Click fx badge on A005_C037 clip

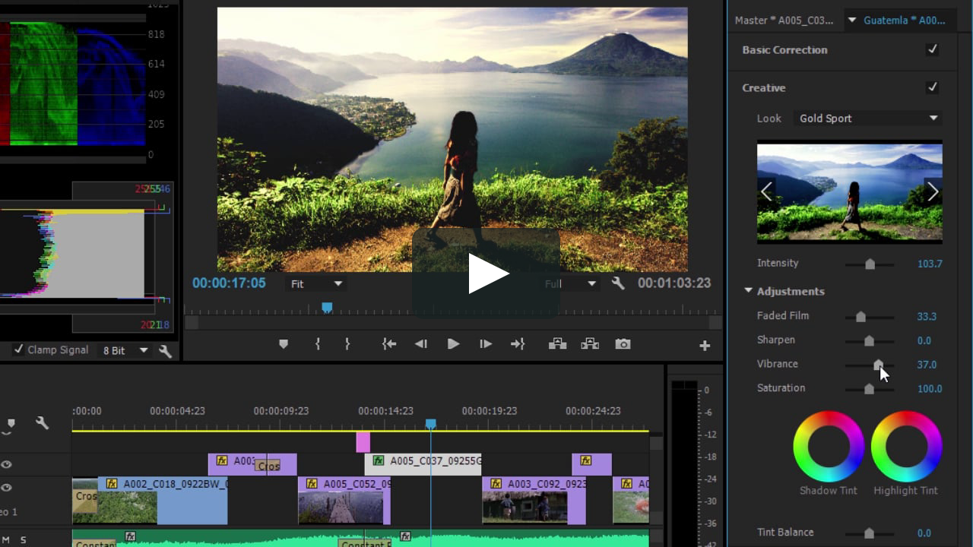pyautogui.click(x=378, y=460)
